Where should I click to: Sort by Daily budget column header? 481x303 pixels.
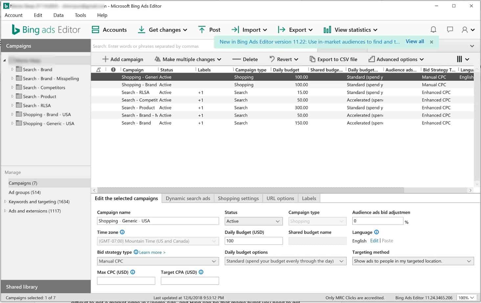[x=286, y=70]
